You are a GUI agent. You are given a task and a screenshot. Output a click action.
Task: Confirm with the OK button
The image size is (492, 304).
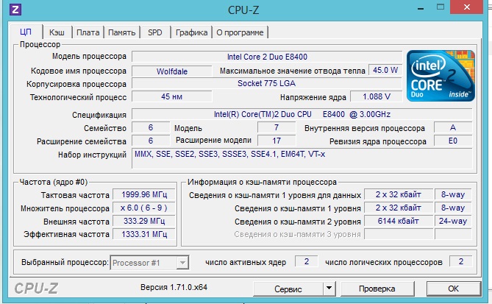[454, 289]
